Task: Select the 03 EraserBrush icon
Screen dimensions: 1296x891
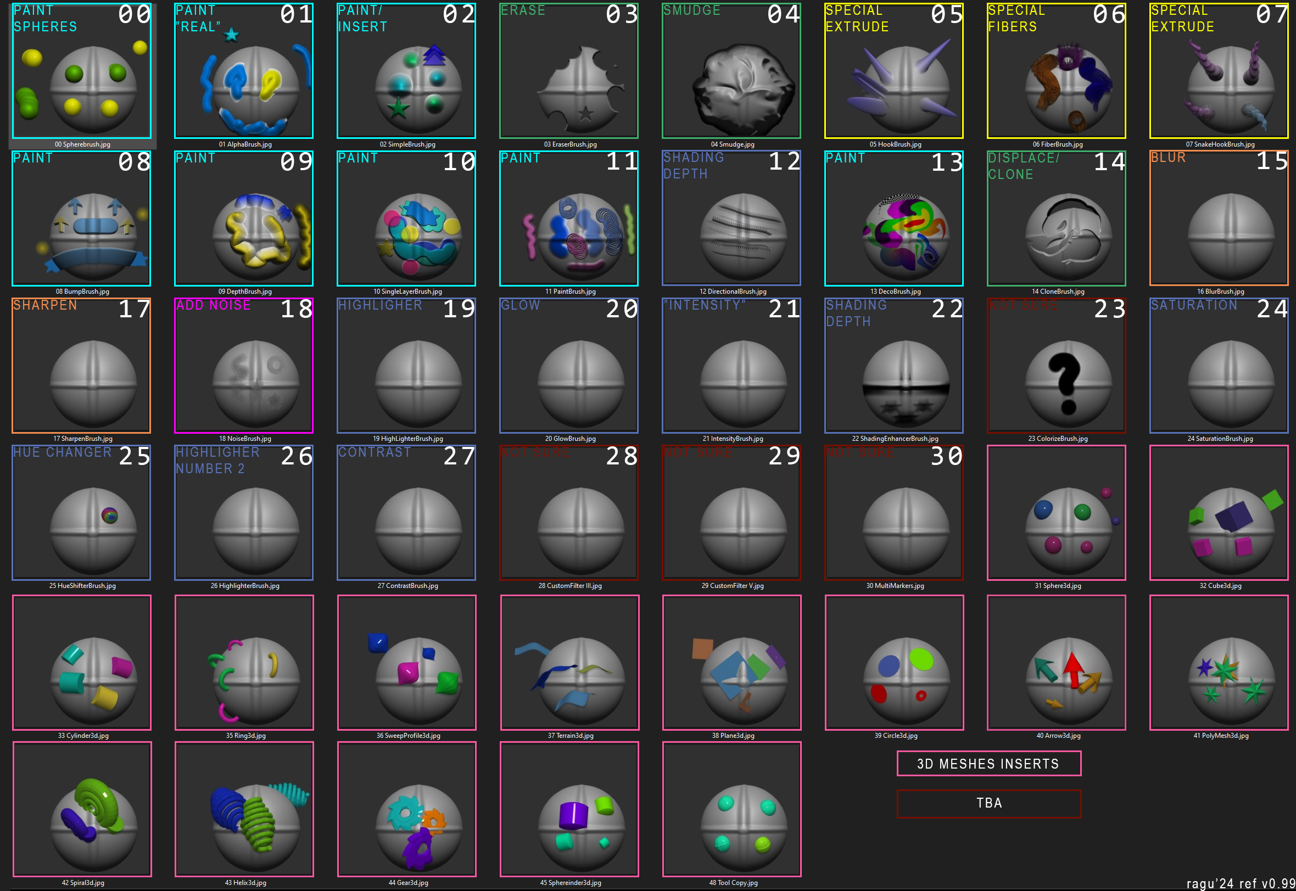Action: click(x=569, y=70)
